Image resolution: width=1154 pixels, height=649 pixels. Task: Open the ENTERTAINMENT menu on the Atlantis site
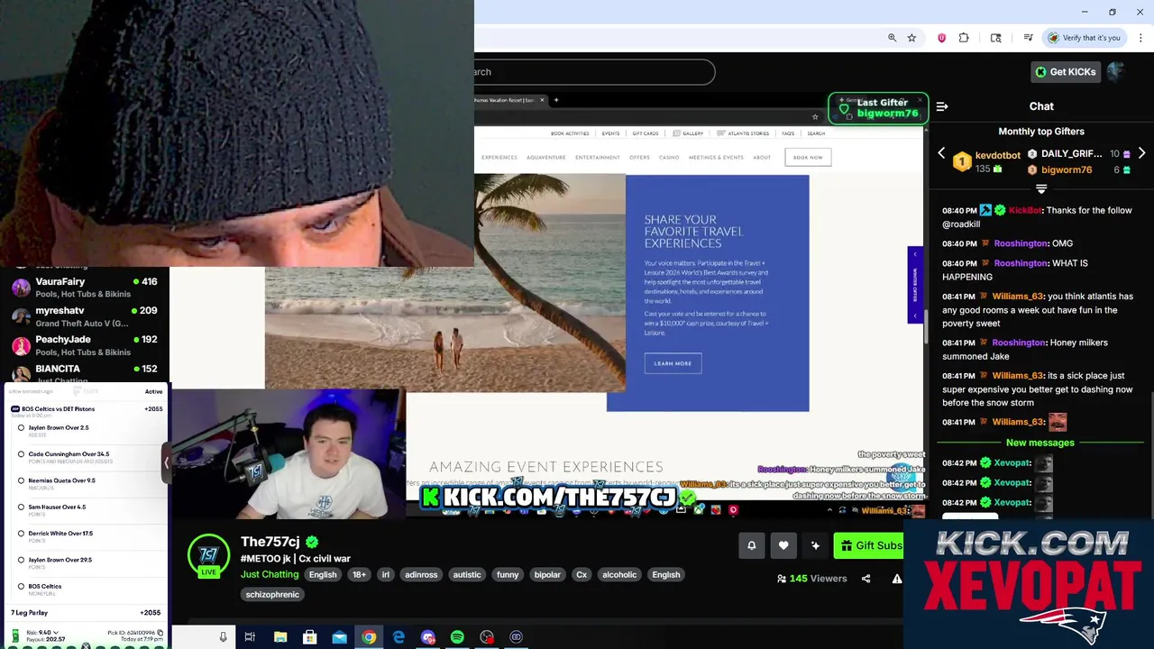[x=598, y=158]
